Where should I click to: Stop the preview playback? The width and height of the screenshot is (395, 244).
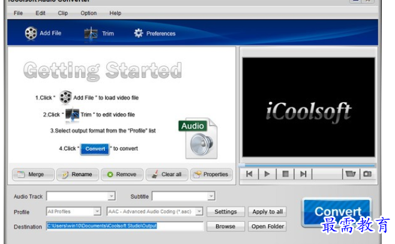285,174
